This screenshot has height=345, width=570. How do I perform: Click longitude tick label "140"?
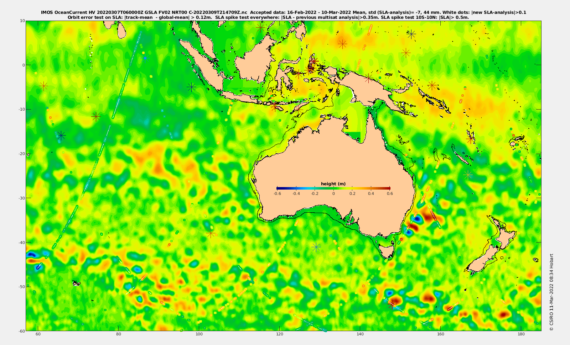tap(360, 334)
